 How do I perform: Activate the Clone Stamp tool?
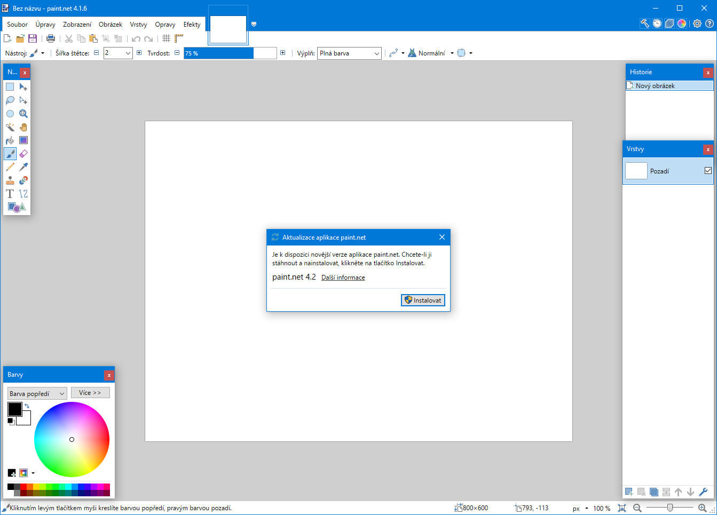point(10,180)
